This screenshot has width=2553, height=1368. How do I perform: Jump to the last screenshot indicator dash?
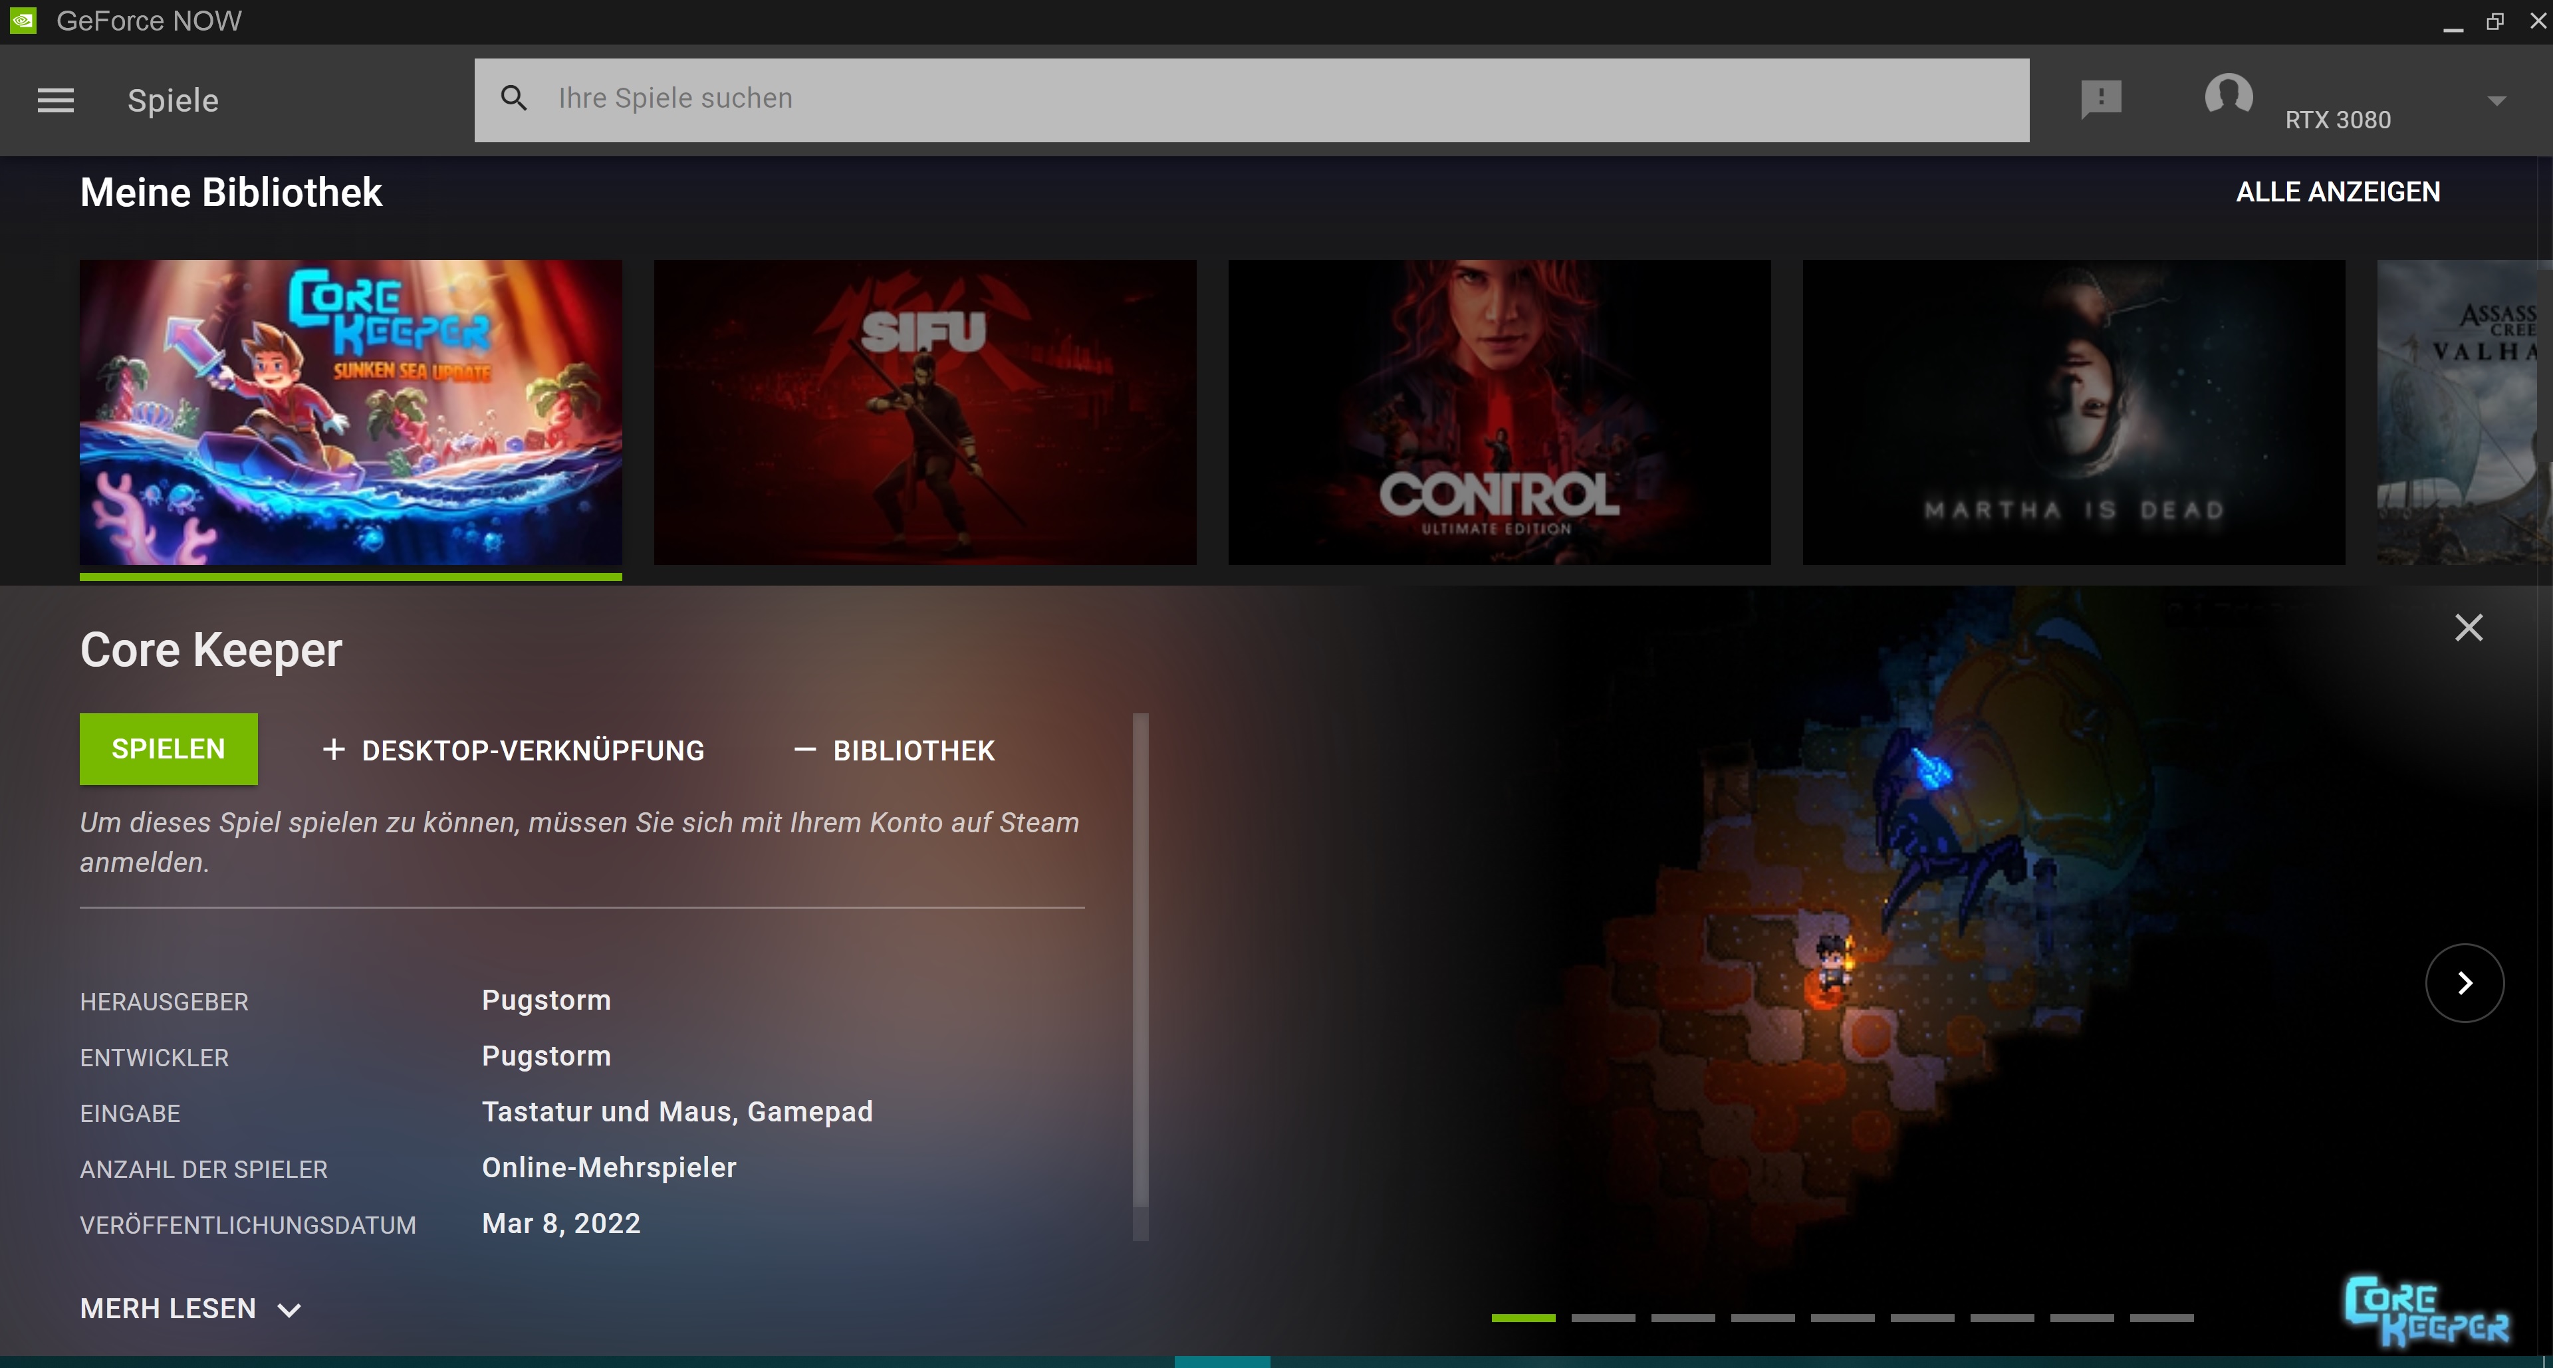coord(2161,1317)
